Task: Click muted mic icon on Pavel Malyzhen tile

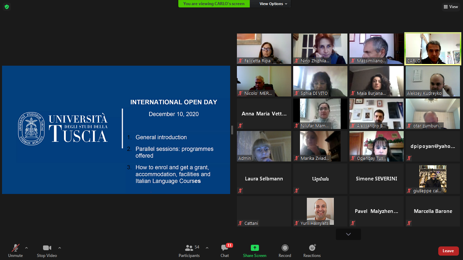Action: pyautogui.click(x=353, y=223)
